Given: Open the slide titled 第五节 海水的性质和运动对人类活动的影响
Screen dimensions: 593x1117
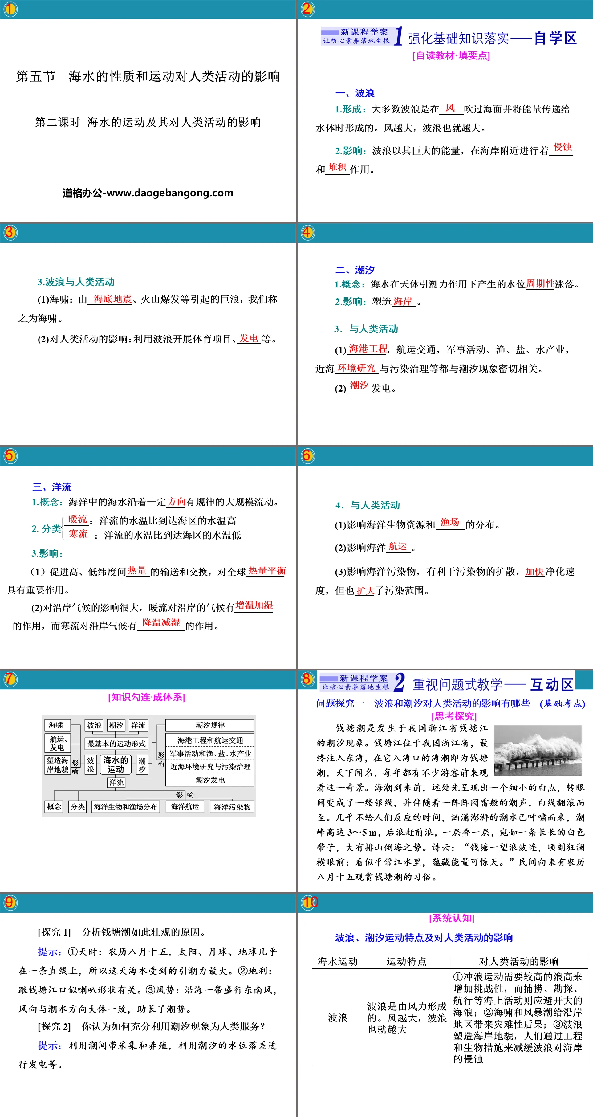Looking at the screenshot, I should [x=148, y=76].
